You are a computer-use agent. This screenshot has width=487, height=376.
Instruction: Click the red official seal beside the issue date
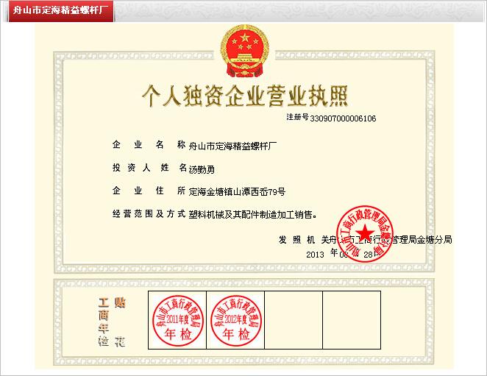click(366, 232)
